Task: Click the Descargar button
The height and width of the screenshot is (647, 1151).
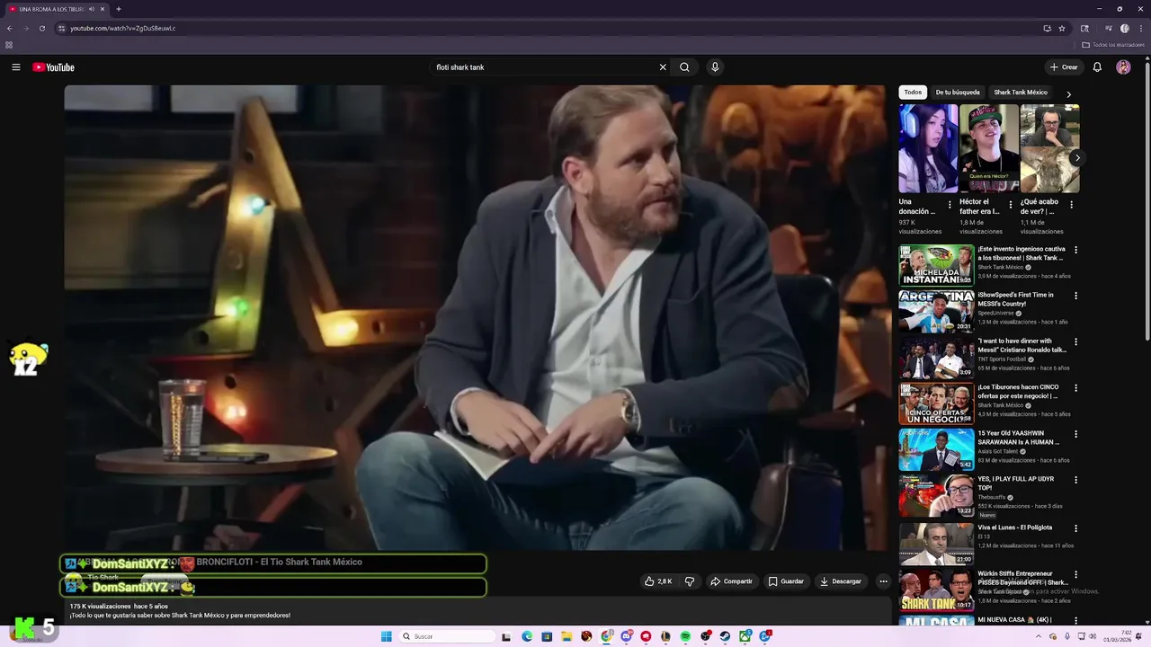Action: point(841,581)
